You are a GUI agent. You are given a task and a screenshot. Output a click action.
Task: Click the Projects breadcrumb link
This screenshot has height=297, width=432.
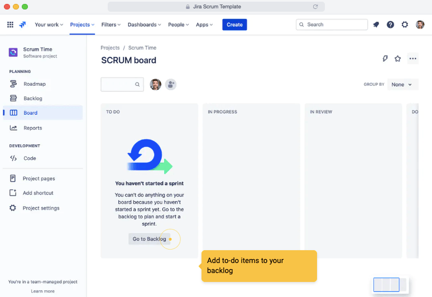(x=110, y=47)
